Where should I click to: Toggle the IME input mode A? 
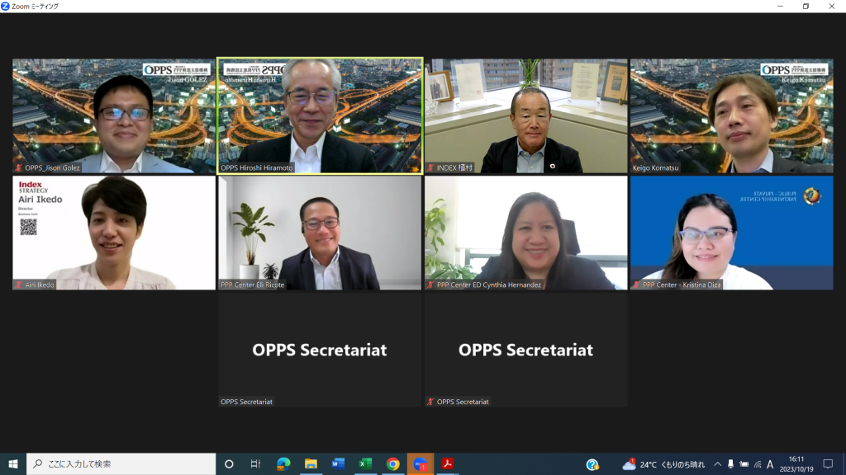pos(771,464)
